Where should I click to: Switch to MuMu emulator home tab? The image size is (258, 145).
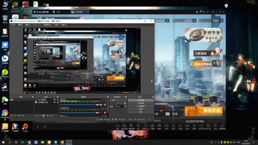56,12
